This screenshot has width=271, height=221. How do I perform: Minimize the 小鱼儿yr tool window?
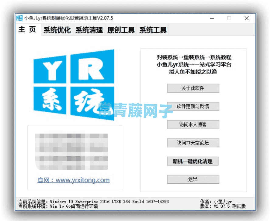(x=212, y=18)
